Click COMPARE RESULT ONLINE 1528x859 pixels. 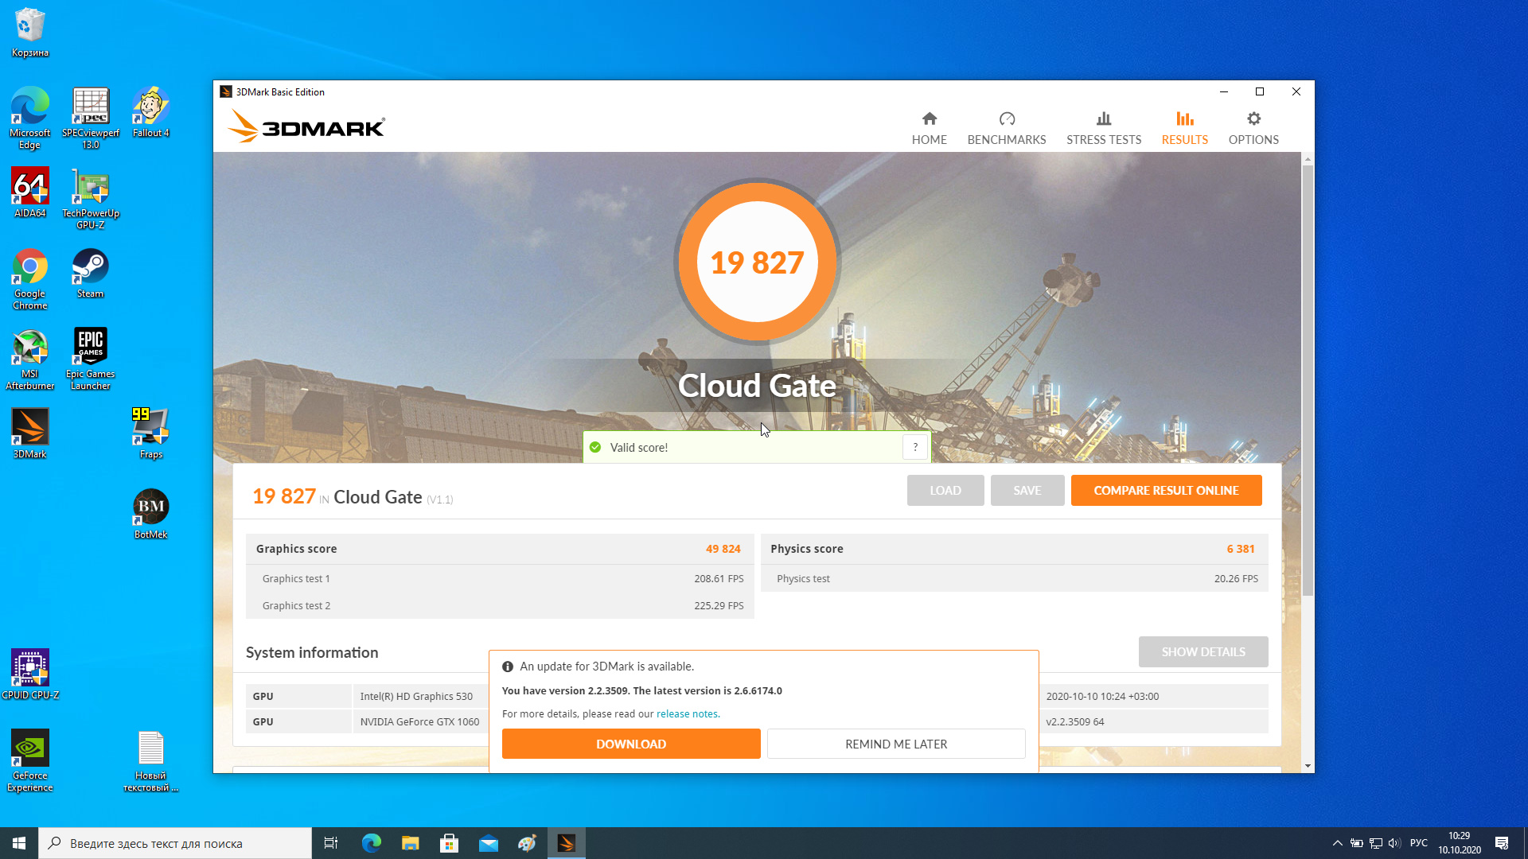[1166, 490]
